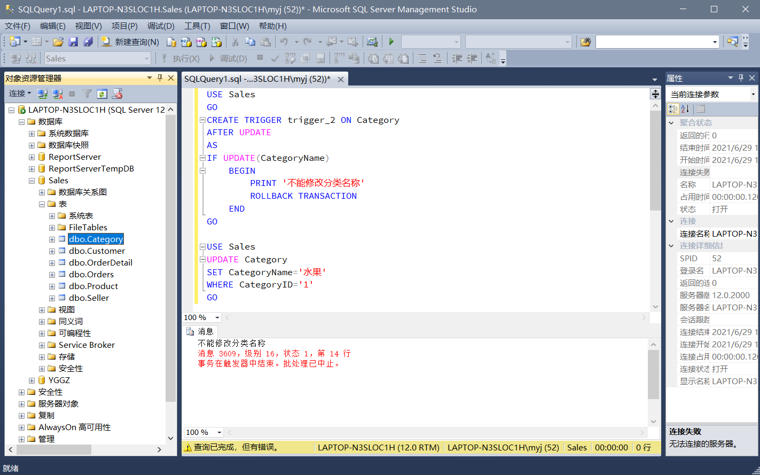Open the 编辑(E) menu

(x=53, y=26)
